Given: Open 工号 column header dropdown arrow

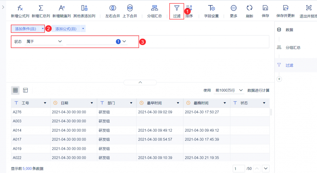Looking at the screenshot, I should tap(45, 103).
